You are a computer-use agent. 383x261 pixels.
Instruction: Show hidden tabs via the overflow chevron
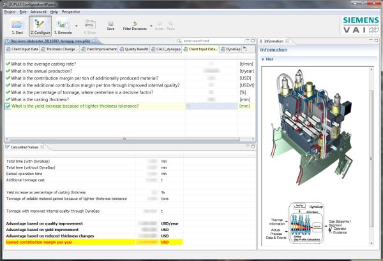(x=245, y=49)
